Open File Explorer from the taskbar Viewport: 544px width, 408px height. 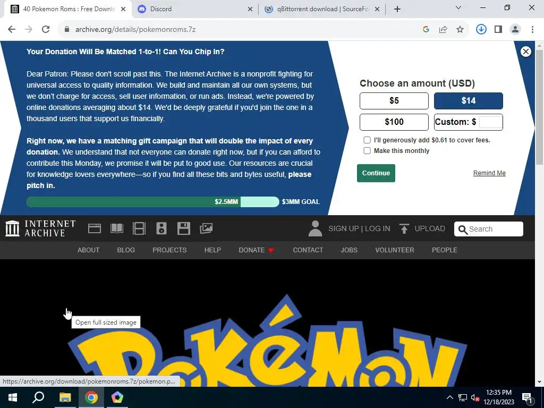pos(65,397)
